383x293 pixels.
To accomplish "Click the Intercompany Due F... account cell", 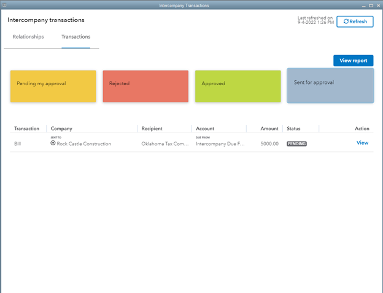I will (220, 144).
